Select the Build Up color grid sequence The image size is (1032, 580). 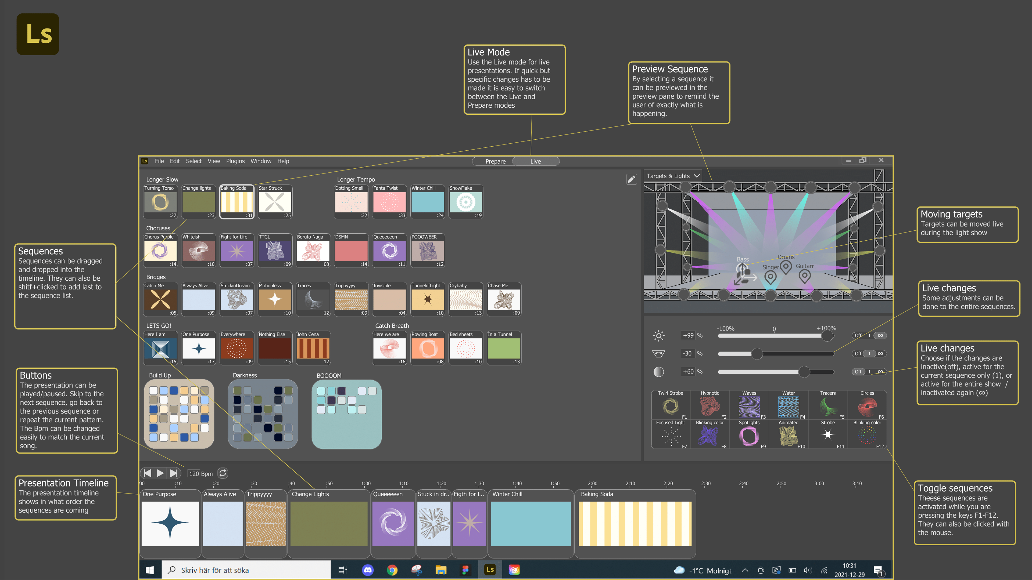tap(179, 414)
